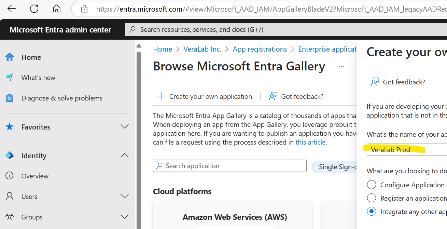Click feedback icon in gallery toolbar
Image resolution: width=447 pixels, height=229 pixels.
tap(273, 96)
